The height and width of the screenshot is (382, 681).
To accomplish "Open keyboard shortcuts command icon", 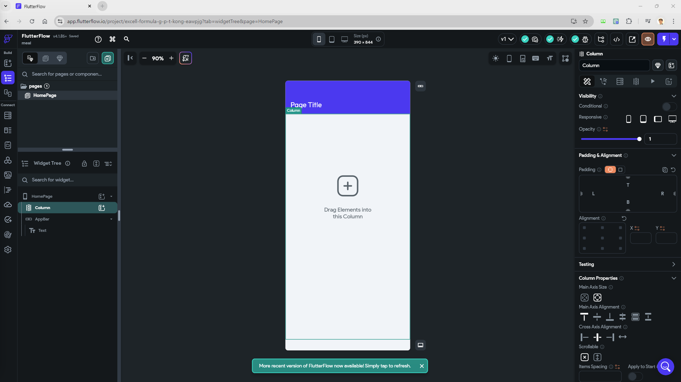I will tap(112, 39).
